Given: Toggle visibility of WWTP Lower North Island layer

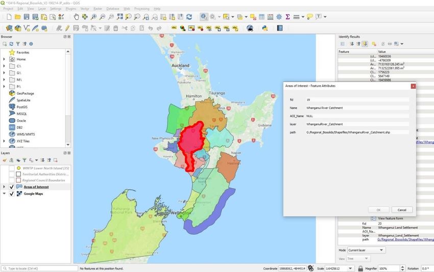Looking at the screenshot, I should click(12, 168).
